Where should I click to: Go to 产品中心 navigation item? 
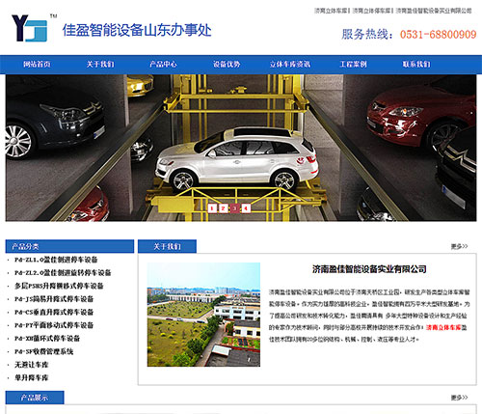point(163,65)
